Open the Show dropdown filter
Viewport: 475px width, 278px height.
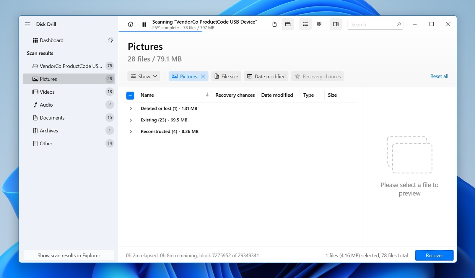[144, 76]
